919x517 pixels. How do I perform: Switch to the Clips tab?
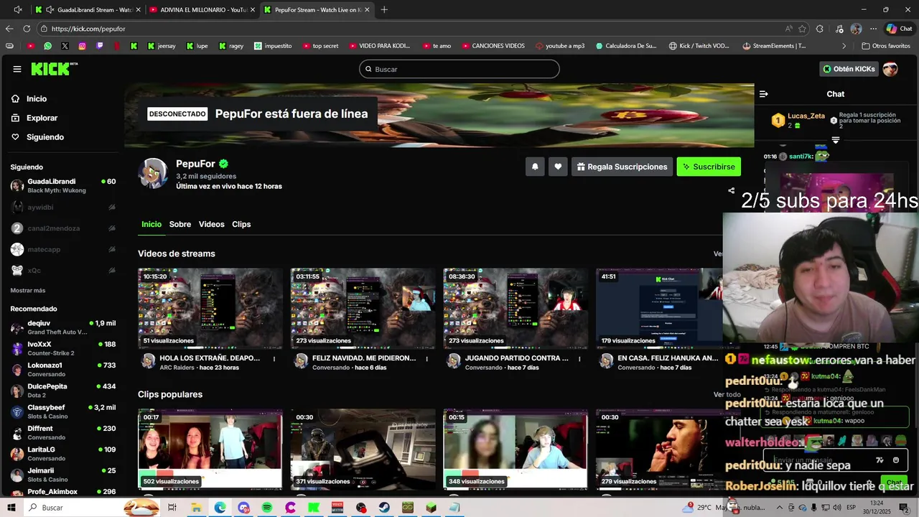click(241, 224)
